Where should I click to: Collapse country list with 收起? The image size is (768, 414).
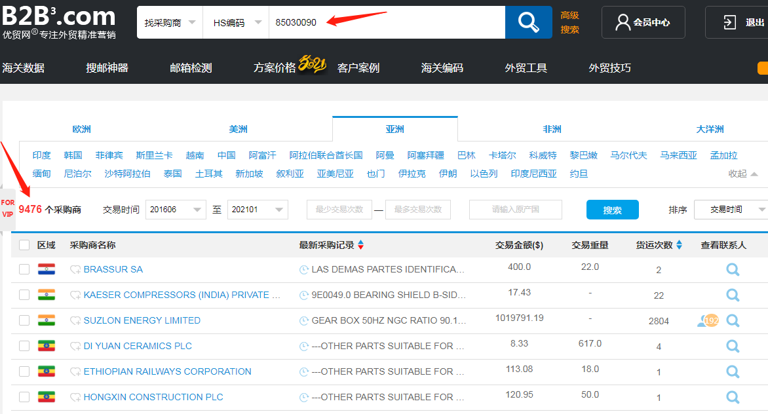pos(742,174)
